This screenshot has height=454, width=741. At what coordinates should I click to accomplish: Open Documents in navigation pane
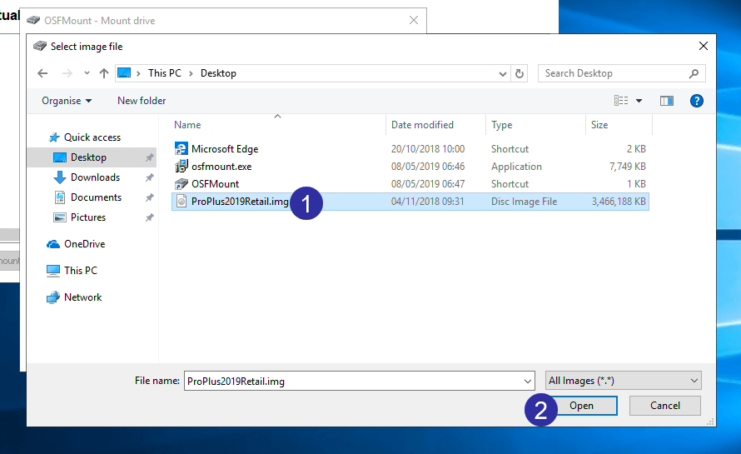(96, 197)
